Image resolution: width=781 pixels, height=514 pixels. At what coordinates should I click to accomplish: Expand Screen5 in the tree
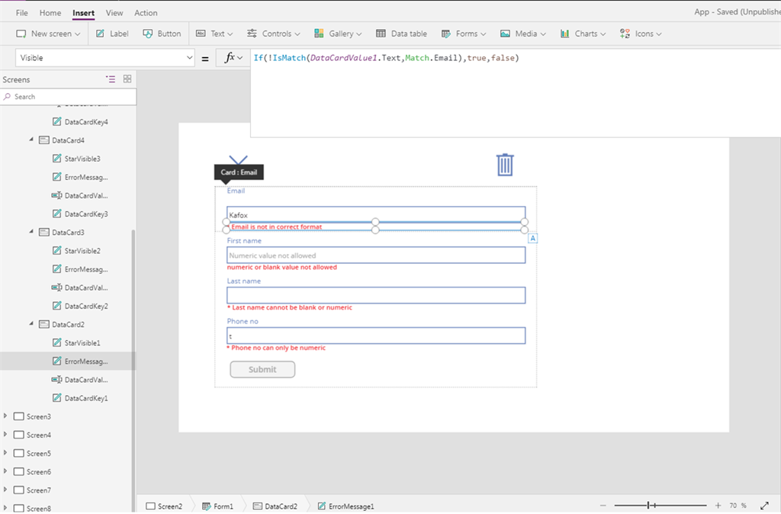click(5, 453)
